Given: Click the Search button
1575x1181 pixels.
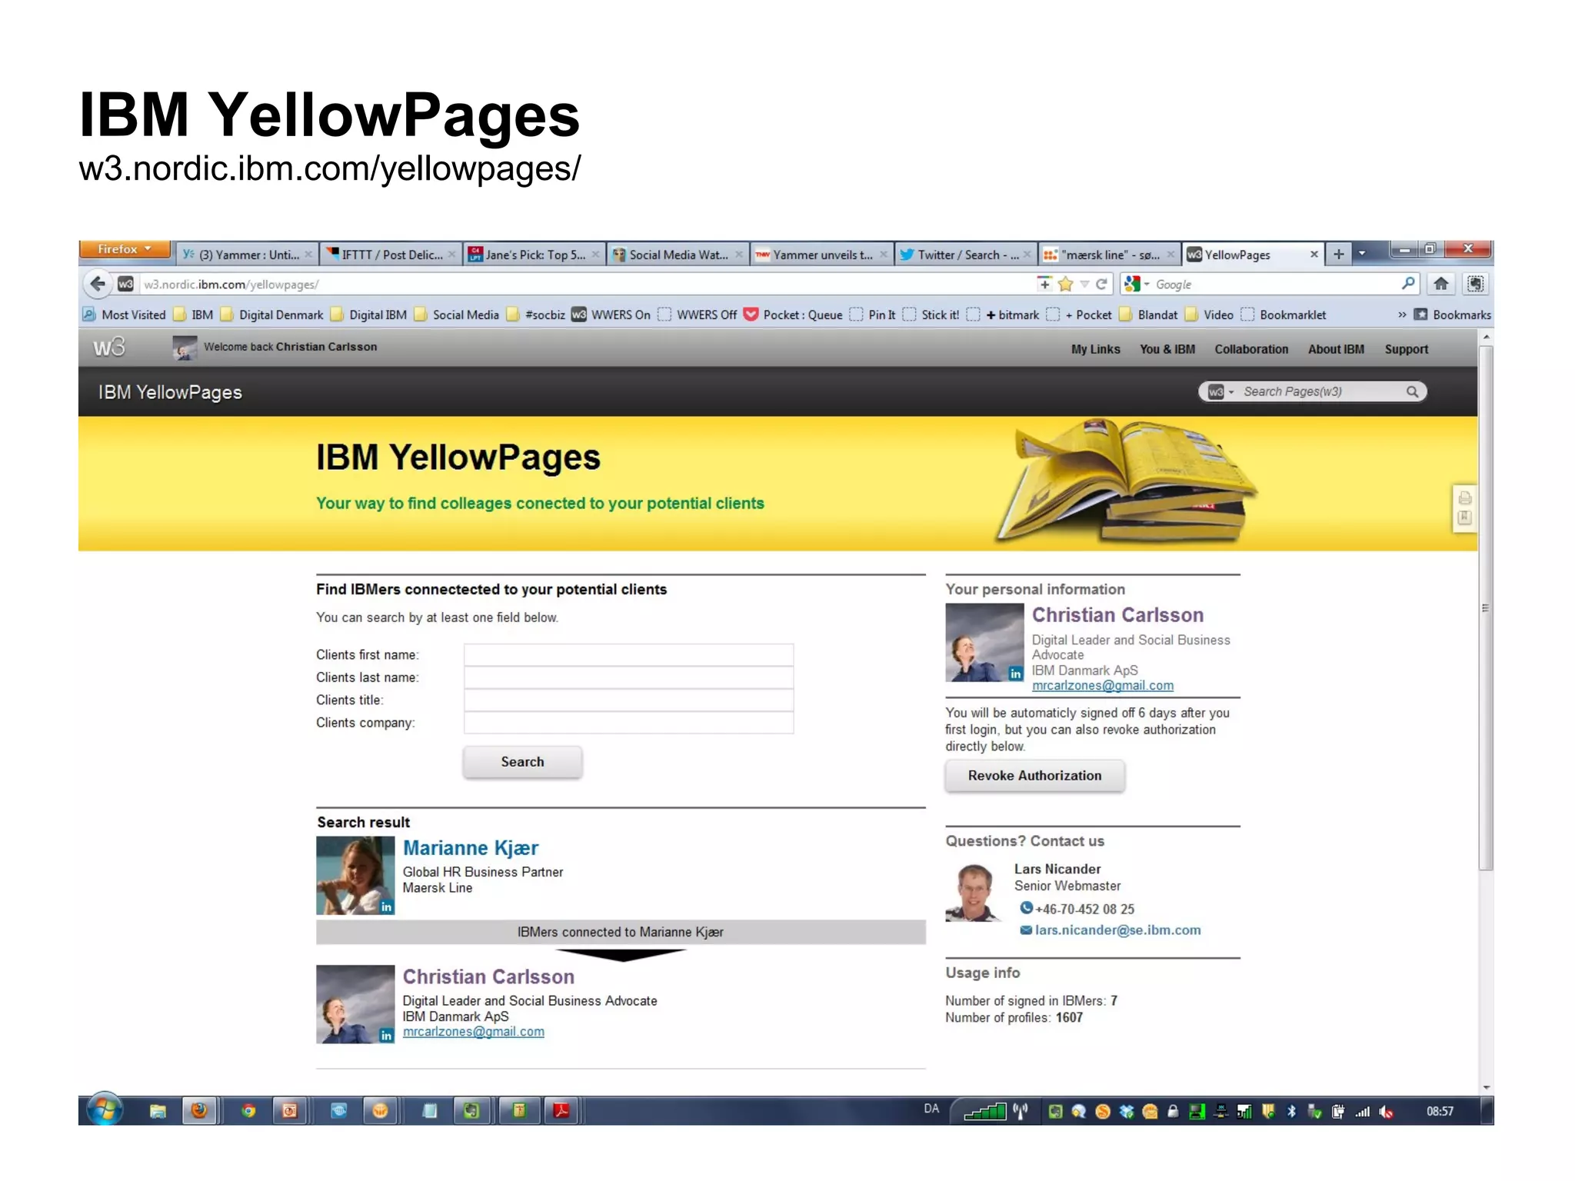Looking at the screenshot, I should [x=522, y=761].
